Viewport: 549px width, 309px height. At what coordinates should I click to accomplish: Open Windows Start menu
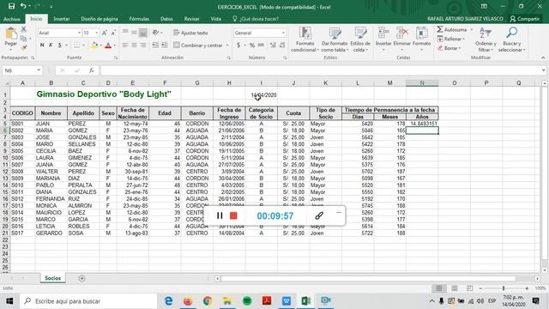pos(9,301)
